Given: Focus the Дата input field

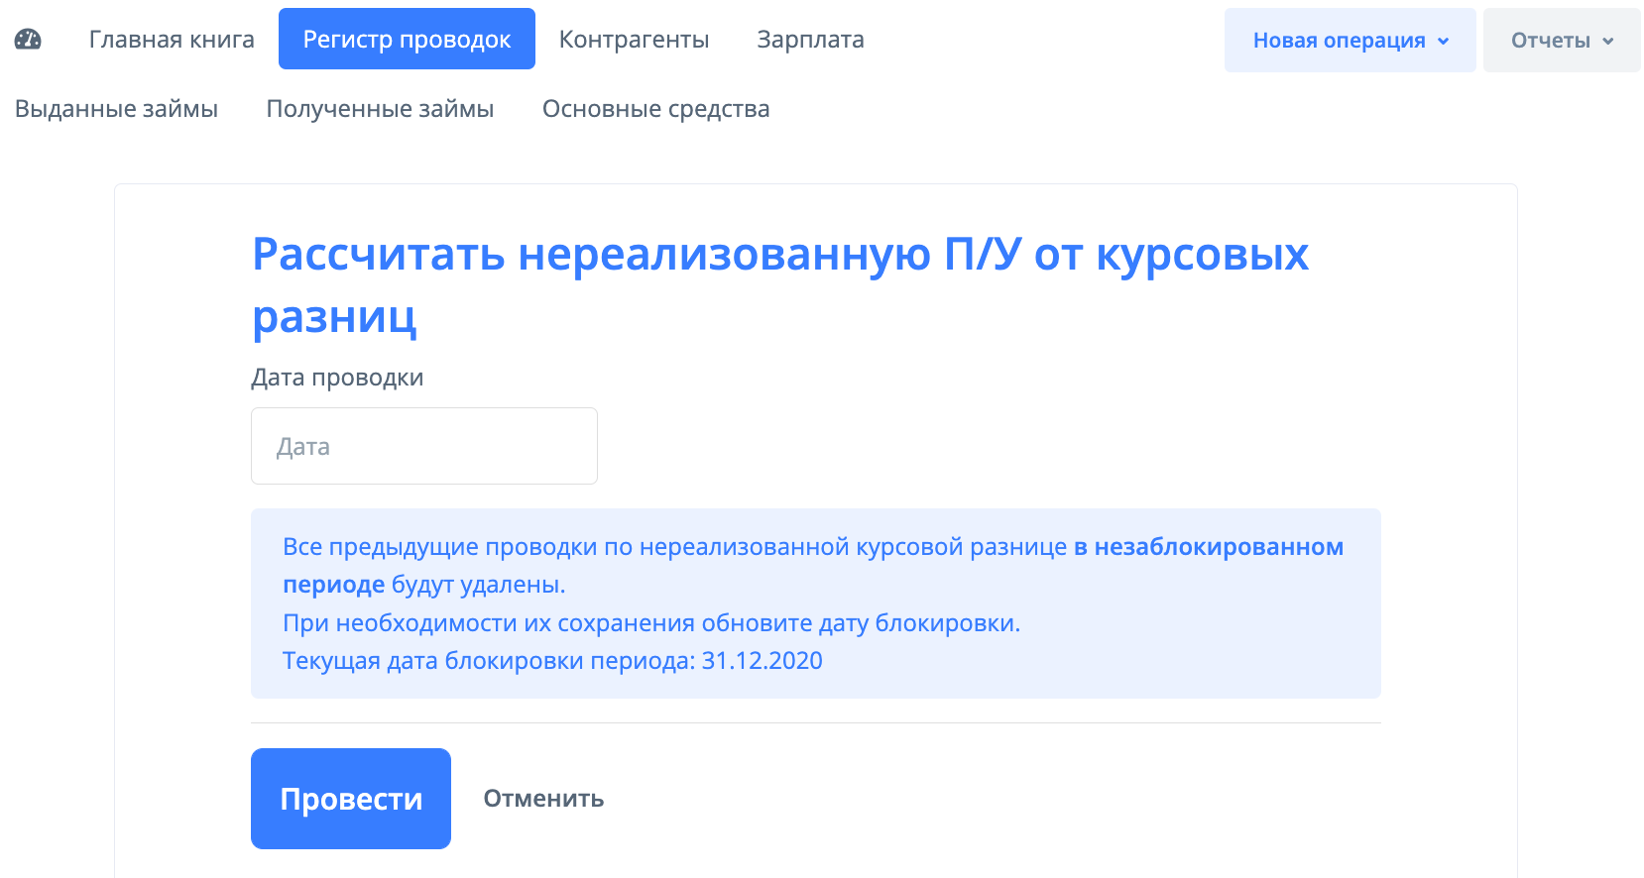Looking at the screenshot, I should click(x=424, y=446).
